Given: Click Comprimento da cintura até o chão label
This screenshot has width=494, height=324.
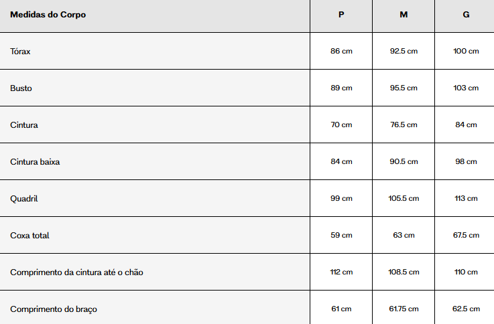Looking at the screenshot, I should [76, 272].
